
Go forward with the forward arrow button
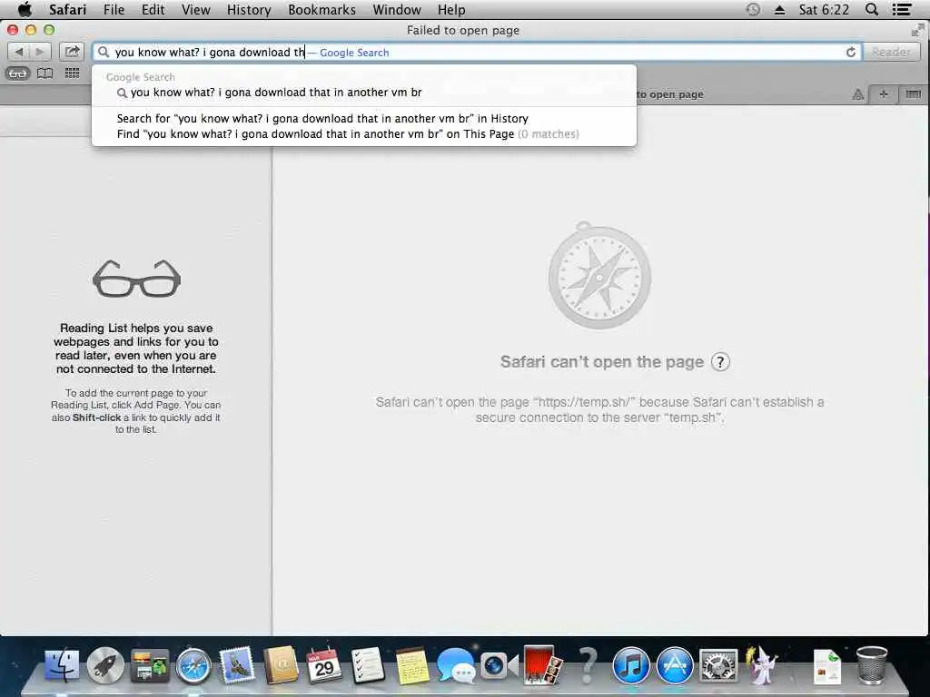coord(40,52)
